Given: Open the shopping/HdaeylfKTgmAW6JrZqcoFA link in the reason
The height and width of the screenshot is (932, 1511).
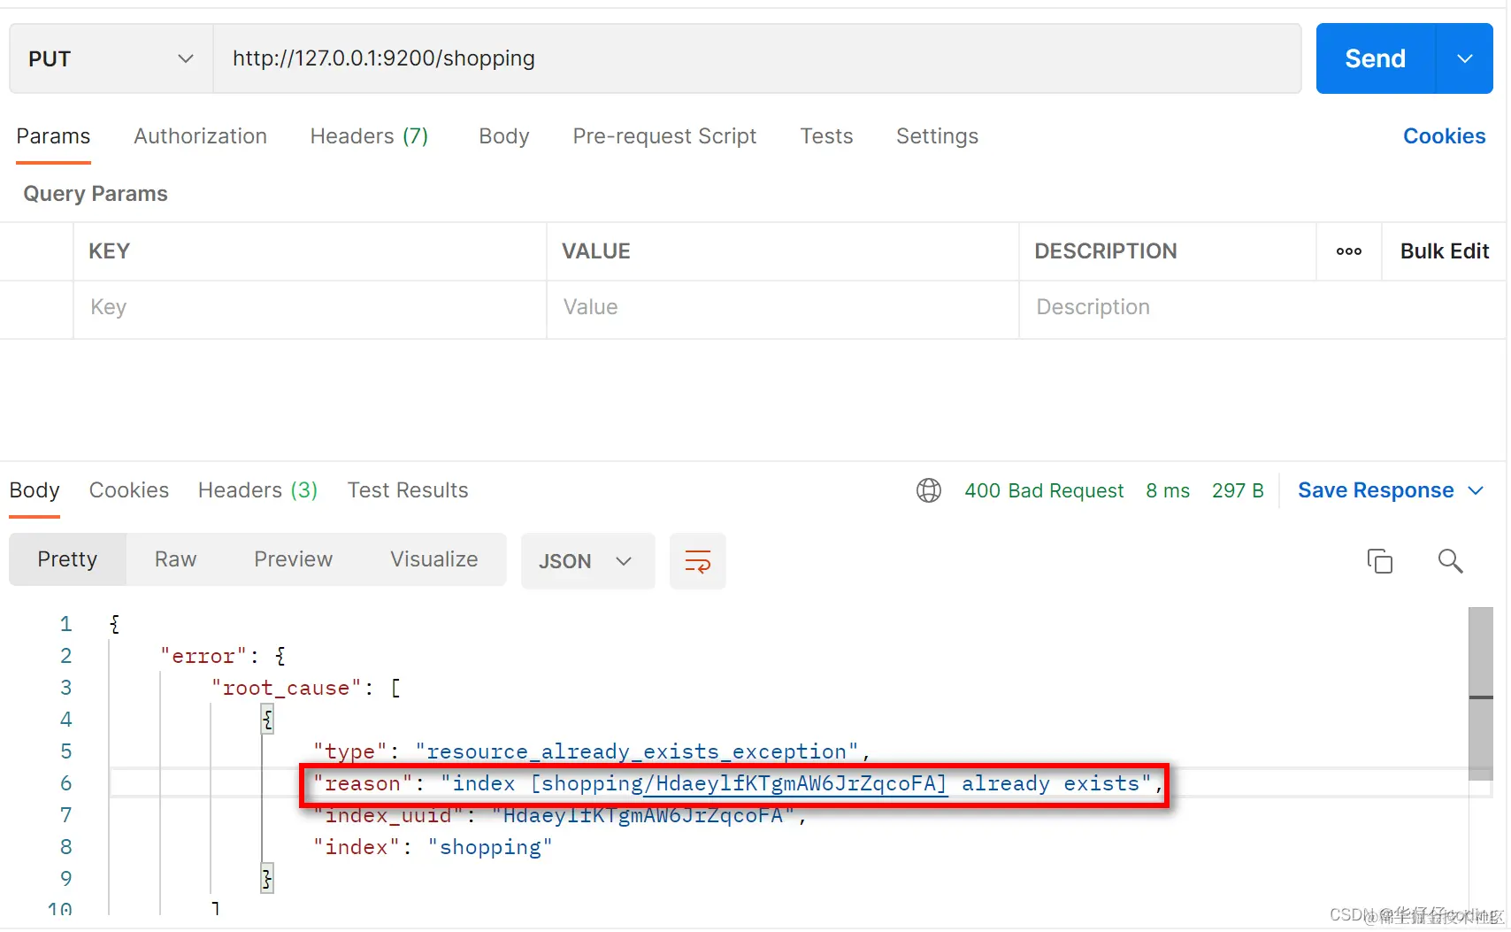Looking at the screenshot, I should point(794,784).
